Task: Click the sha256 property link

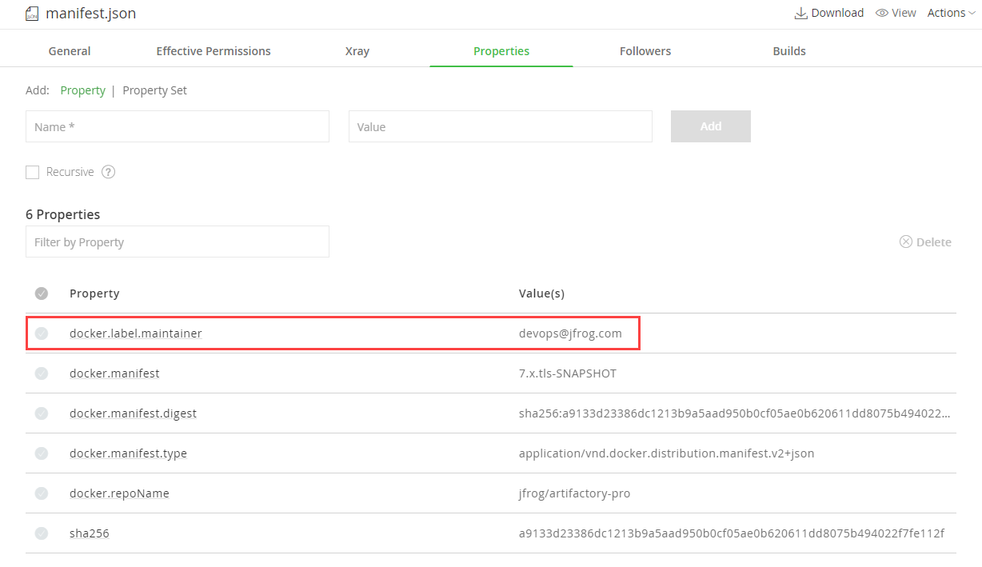Action: coord(89,533)
